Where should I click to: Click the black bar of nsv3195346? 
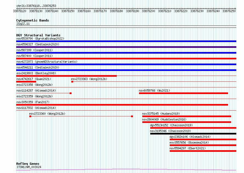click(193, 134)
